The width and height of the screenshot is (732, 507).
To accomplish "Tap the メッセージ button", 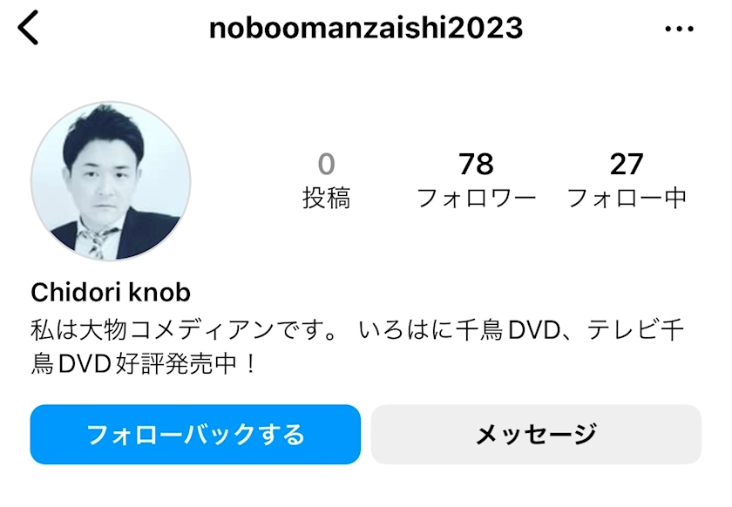I will click(x=536, y=434).
